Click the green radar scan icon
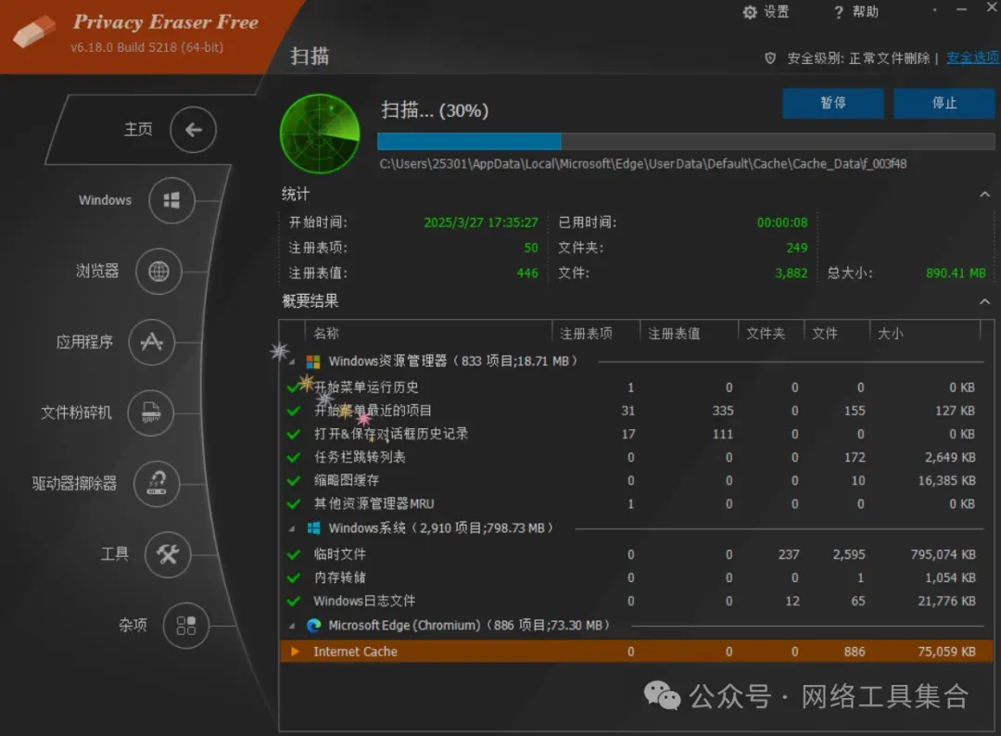1001x736 pixels. pyautogui.click(x=320, y=133)
